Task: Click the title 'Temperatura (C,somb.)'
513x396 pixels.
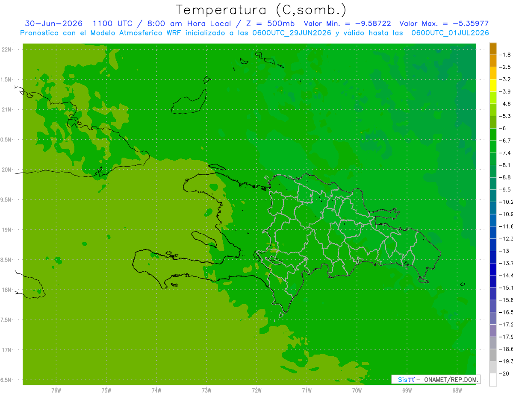Action: point(261,10)
